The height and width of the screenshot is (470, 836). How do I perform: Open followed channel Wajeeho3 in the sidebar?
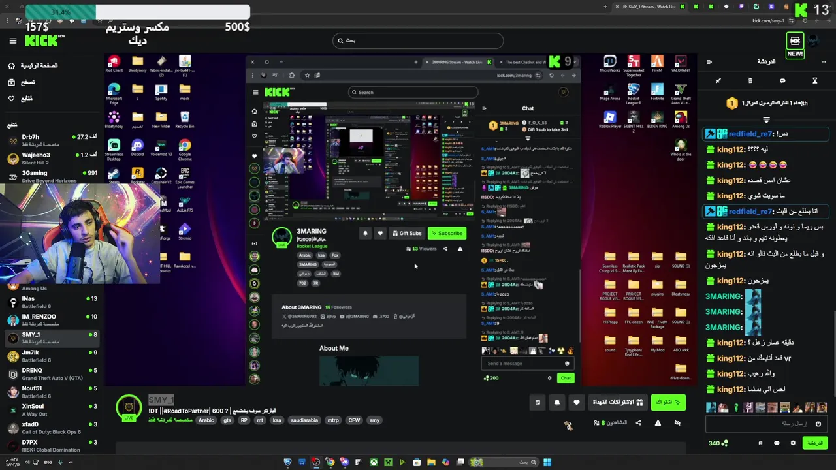click(x=52, y=159)
